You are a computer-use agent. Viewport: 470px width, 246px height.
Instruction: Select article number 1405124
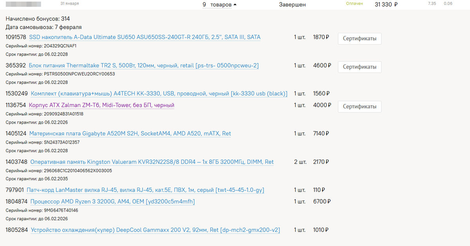(x=16, y=133)
